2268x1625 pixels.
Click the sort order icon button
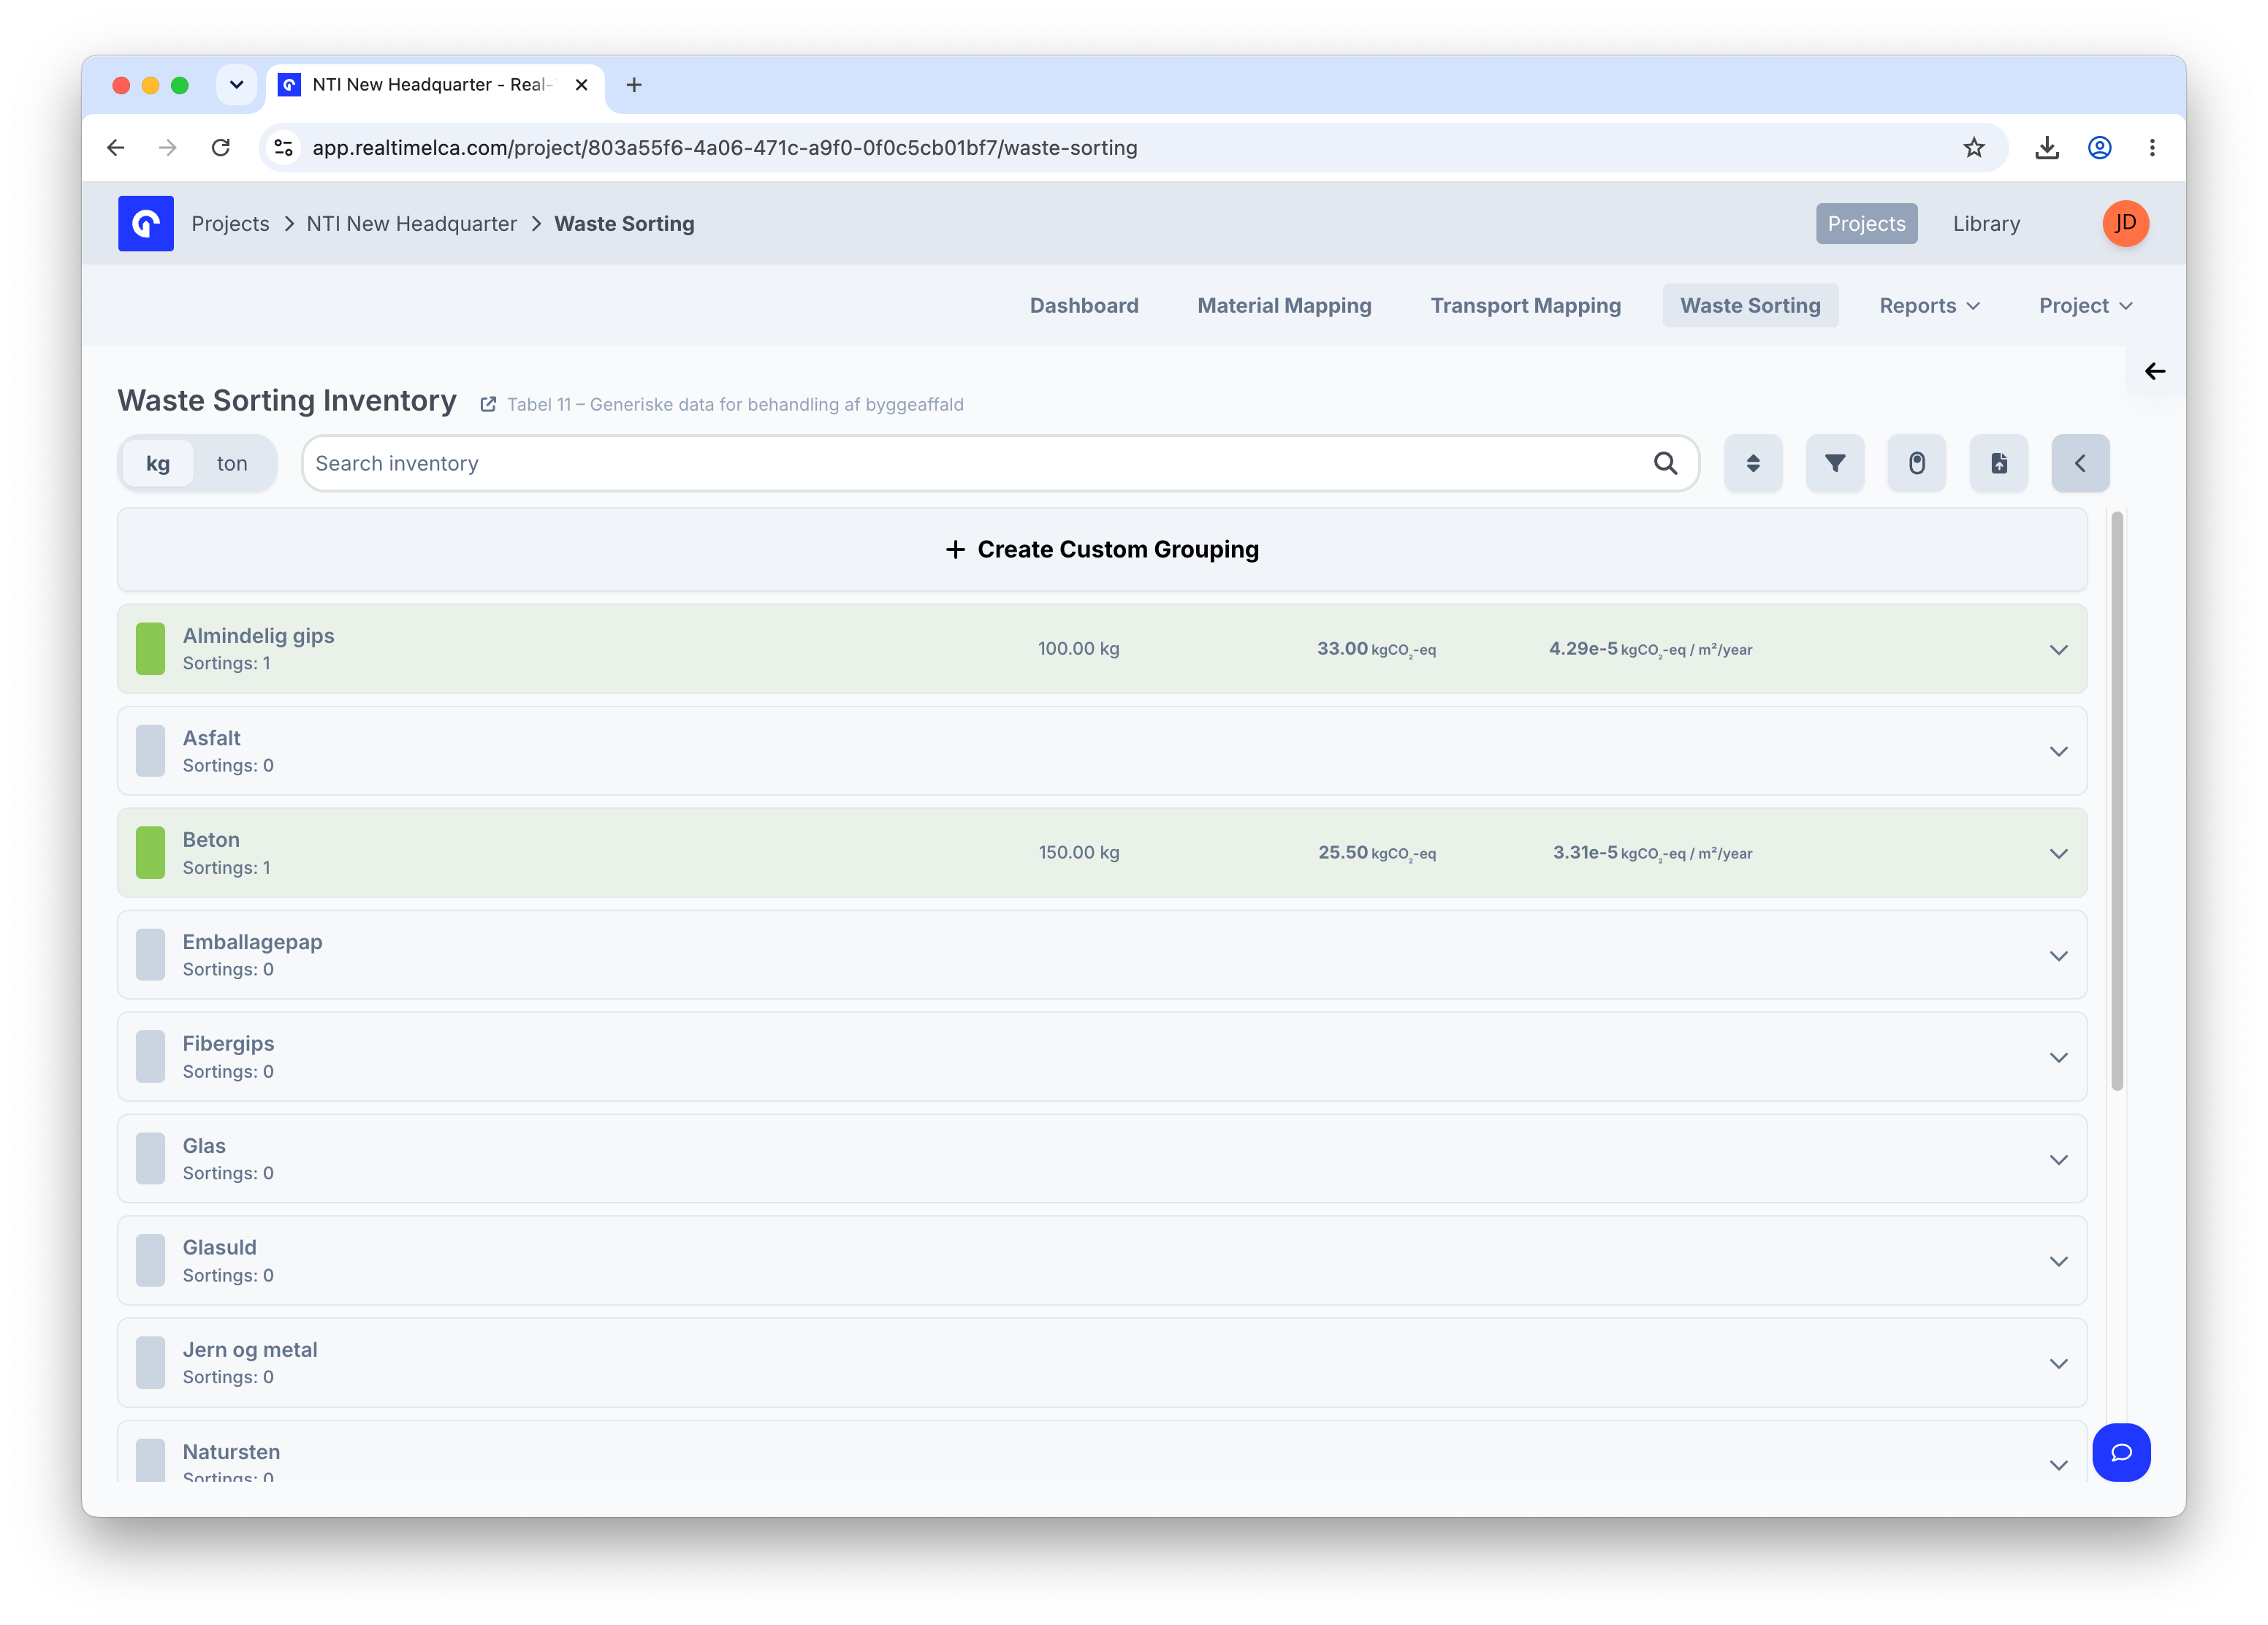[x=1752, y=463]
